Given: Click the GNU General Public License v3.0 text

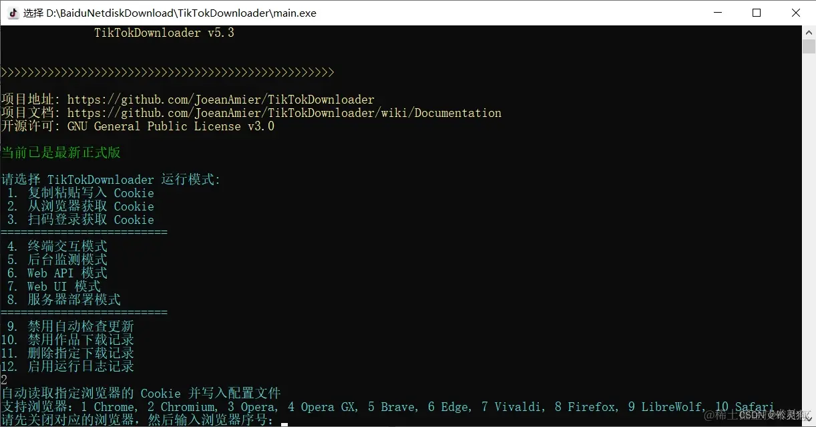Looking at the screenshot, I should click(171, 126).
